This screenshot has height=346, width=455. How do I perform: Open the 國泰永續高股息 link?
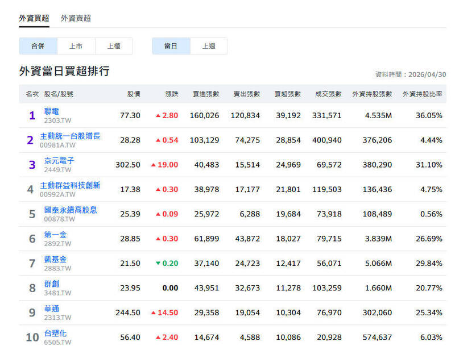coord(71,210)
